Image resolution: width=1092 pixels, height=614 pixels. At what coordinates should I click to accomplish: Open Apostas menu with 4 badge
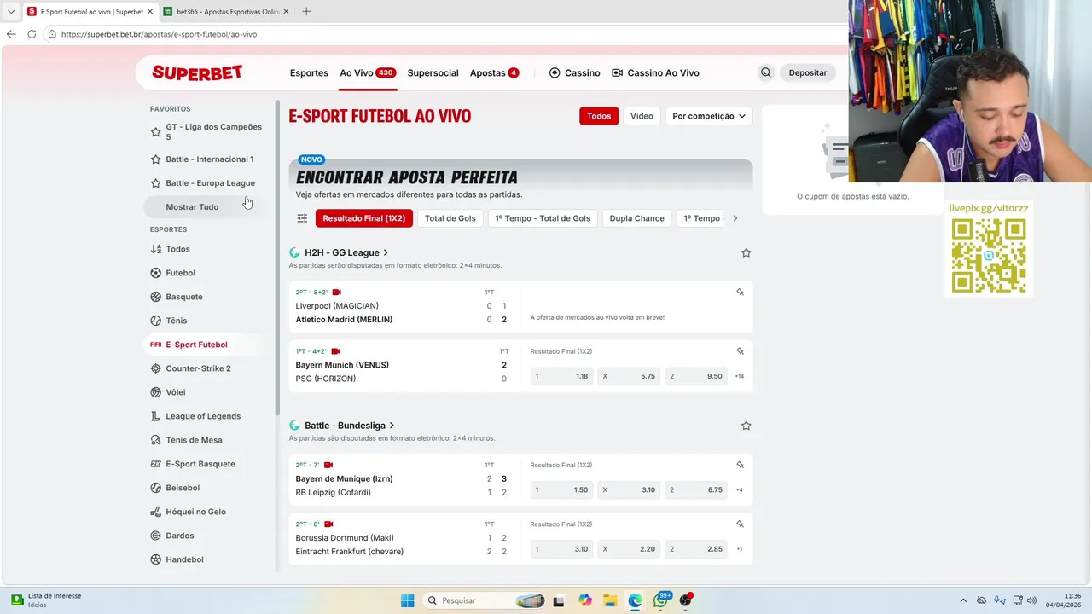(x=494, y=72)
